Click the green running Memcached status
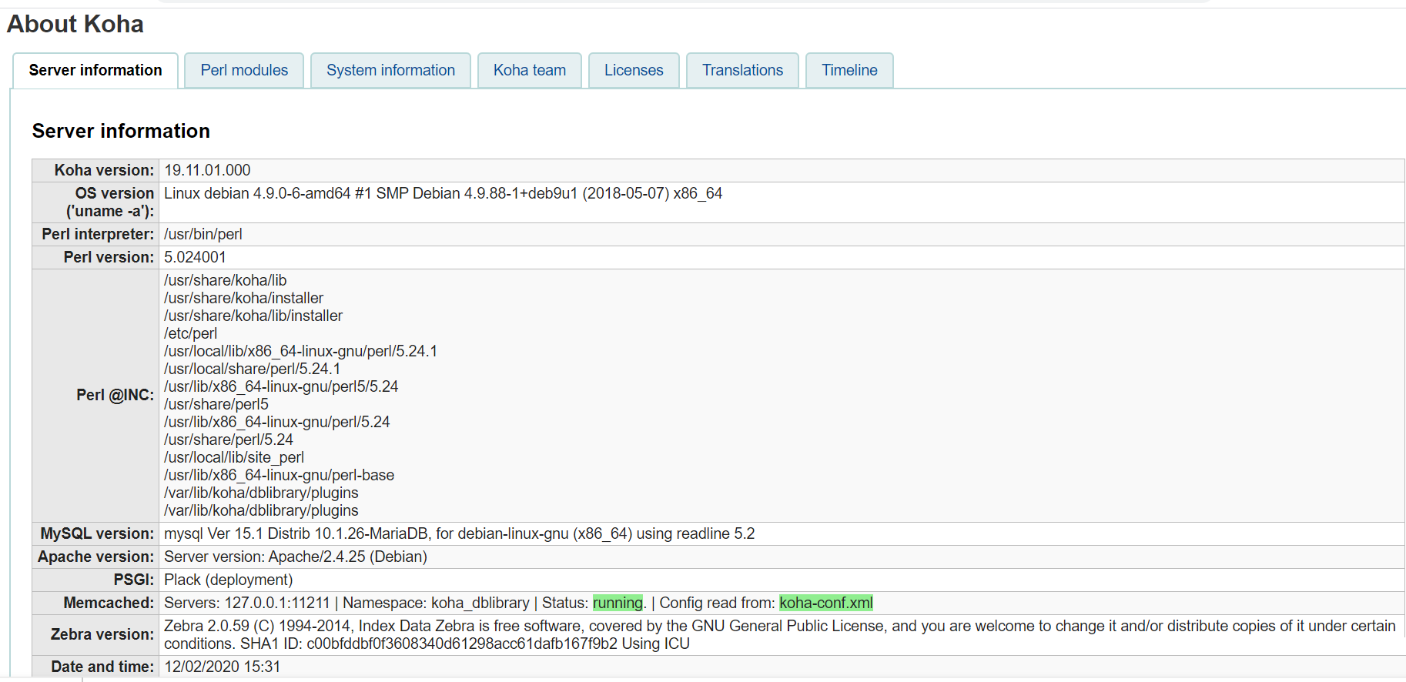This screenshot has width=1406, height=682. coord(618,603)
